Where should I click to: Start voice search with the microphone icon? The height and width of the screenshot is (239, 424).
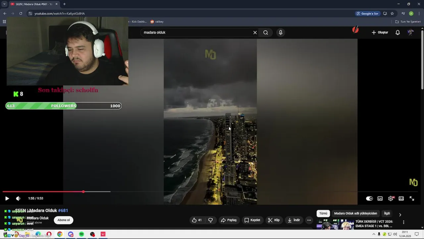pyautogui.click(x=281, y=33)
